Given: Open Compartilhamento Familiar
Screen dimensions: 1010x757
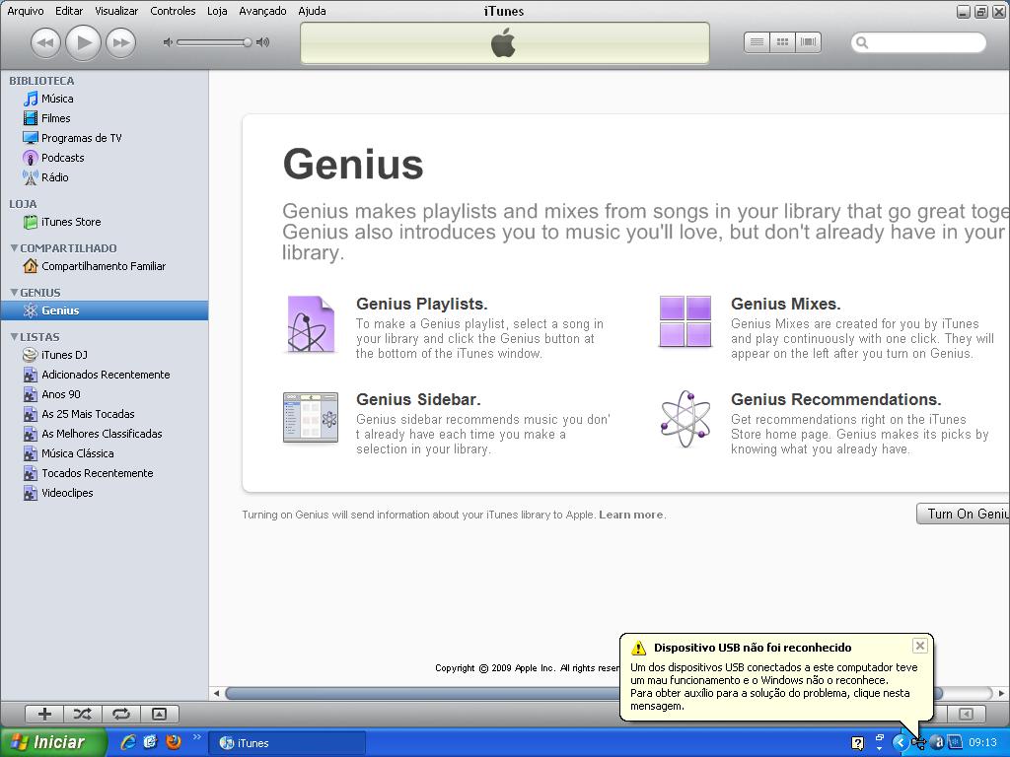Looking at the screenshot, I should pos(105,266).
